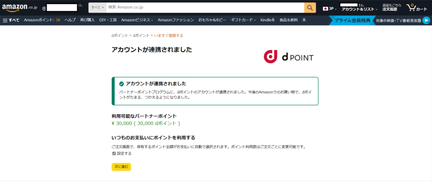
Task: Click the orange search magnifier button
Action: click(x=310, y=8)
